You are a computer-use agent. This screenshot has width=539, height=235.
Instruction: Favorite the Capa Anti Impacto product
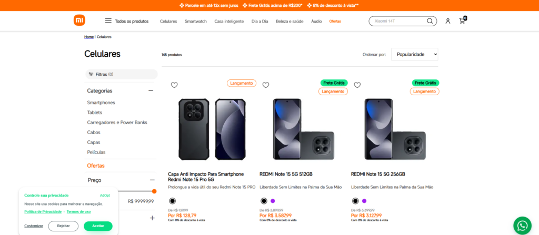174,85
